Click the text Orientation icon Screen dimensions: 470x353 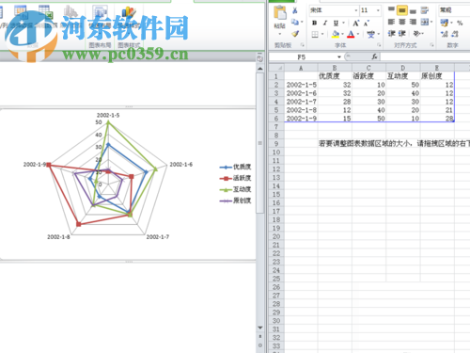point(416,33)
